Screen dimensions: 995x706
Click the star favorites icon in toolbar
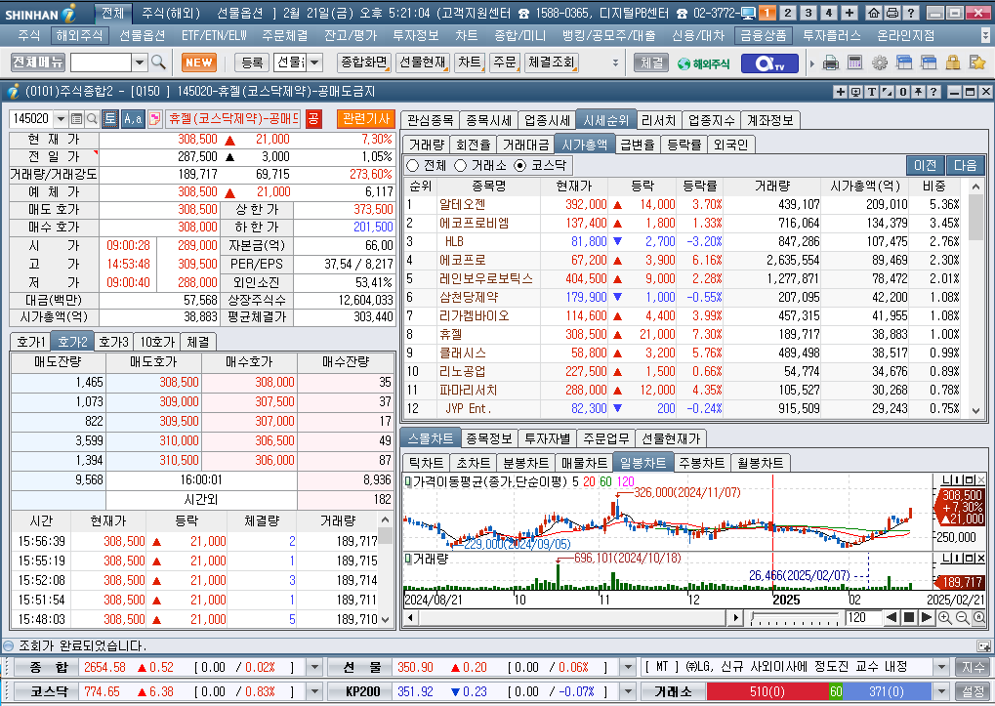click(x=977, y=62)
